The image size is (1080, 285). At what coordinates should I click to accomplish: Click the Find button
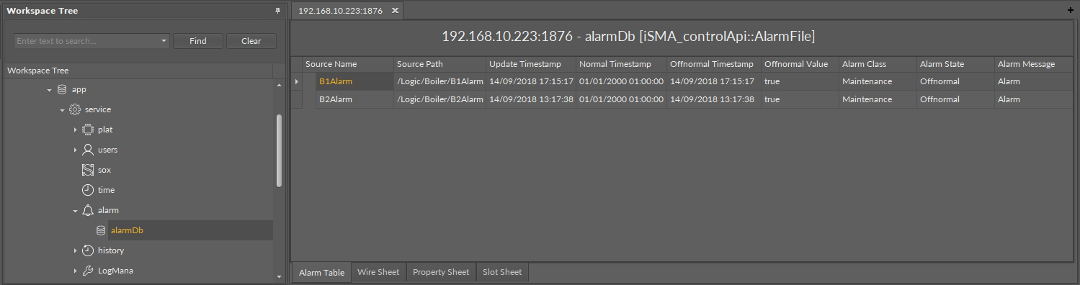[198, 41]
